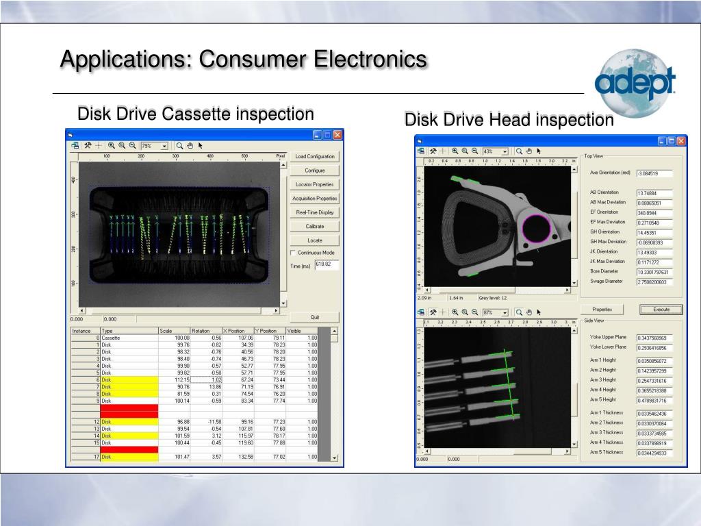Viewport: 701px width, 526px height.
Task: Click the Execute button
Action: [x=661, y=310]
